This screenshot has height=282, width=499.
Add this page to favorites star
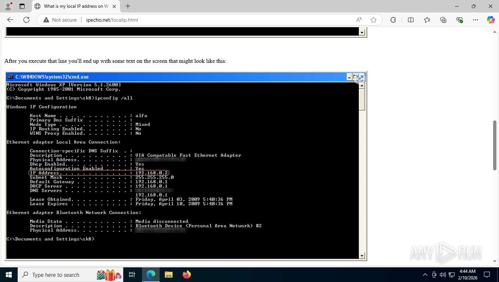pyautogui.click(x=374, y=20)
